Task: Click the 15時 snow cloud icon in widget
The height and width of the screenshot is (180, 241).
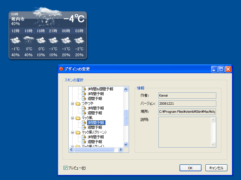Action: [x=28, y=40]
